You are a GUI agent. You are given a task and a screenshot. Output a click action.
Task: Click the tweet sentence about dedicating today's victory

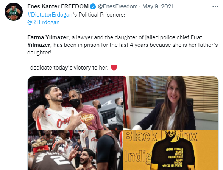tap(68, 68)
